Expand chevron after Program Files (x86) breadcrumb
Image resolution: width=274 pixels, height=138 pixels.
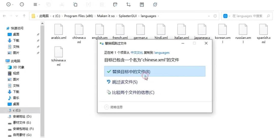[x=95, y=16]
